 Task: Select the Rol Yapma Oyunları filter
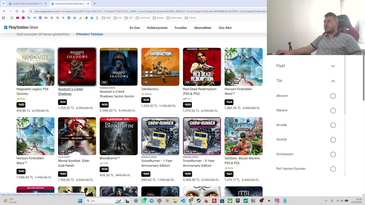(333, 169)
